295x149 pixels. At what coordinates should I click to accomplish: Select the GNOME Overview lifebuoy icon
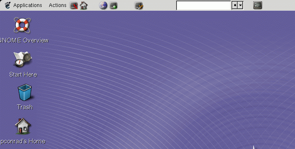22,26
